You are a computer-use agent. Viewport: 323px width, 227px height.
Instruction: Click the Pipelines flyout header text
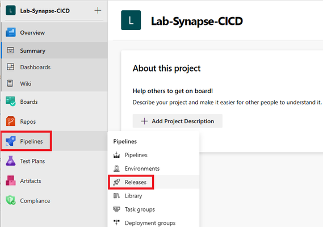pos(125,141)
